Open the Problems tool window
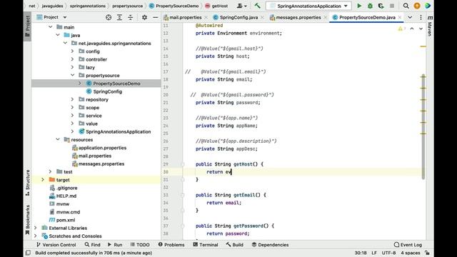 click(x=171, y=245)
